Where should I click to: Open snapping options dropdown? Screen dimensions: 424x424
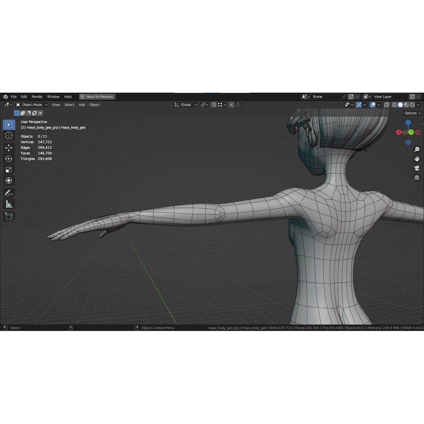222,105
